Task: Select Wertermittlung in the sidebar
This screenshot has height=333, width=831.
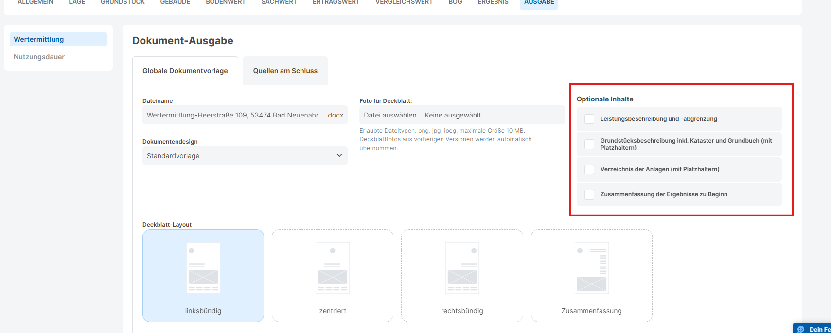Action: click(x=39, y=39)
